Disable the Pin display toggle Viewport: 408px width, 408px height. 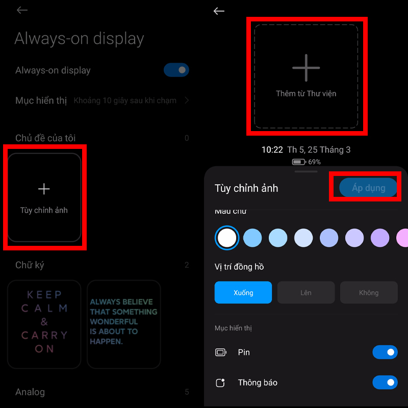pos(385,352)
